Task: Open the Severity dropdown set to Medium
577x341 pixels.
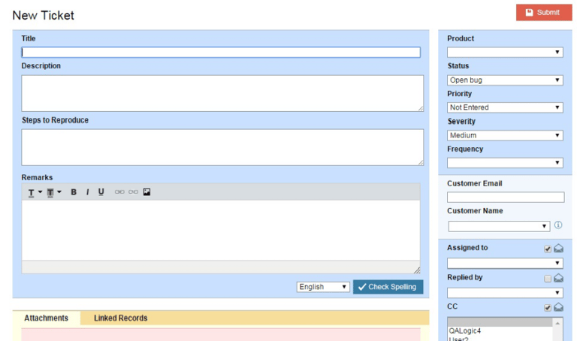Action: [x=505, y=135]
